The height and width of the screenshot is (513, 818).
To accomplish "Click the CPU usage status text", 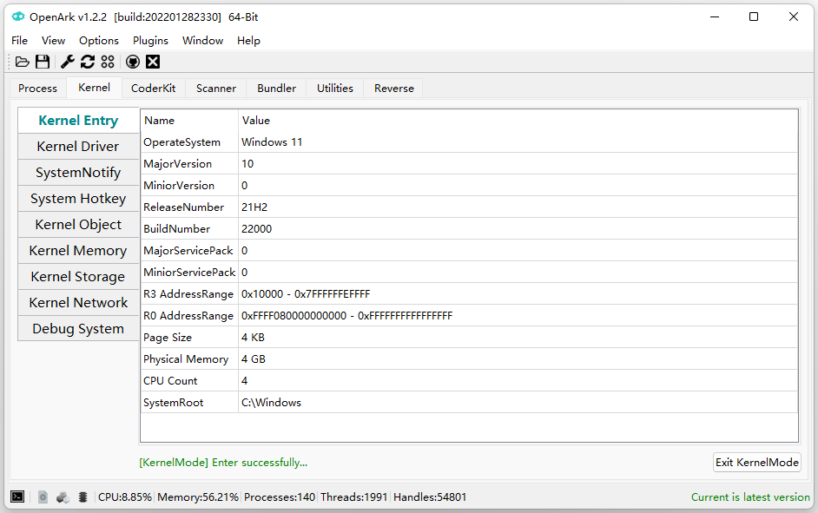I will tap(125, 497).
